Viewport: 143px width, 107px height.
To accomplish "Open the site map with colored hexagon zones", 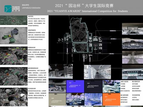I will tap(14, 36).
